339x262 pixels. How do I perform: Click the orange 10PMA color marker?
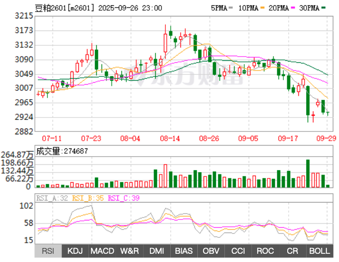coord(263,8)
